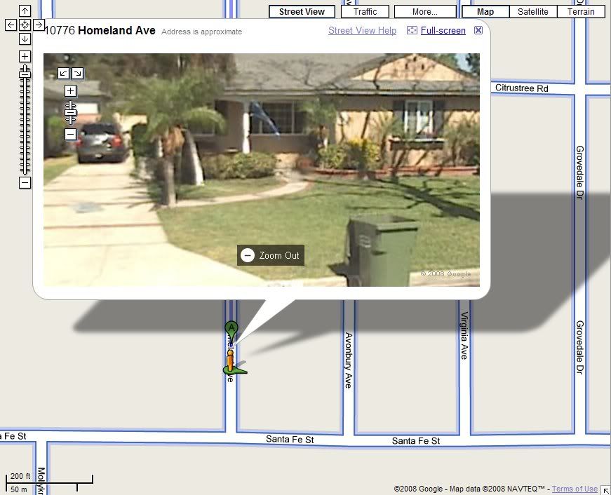Pan the map up with the arrow
Screen dimensions: 611x495
[25, 11]
